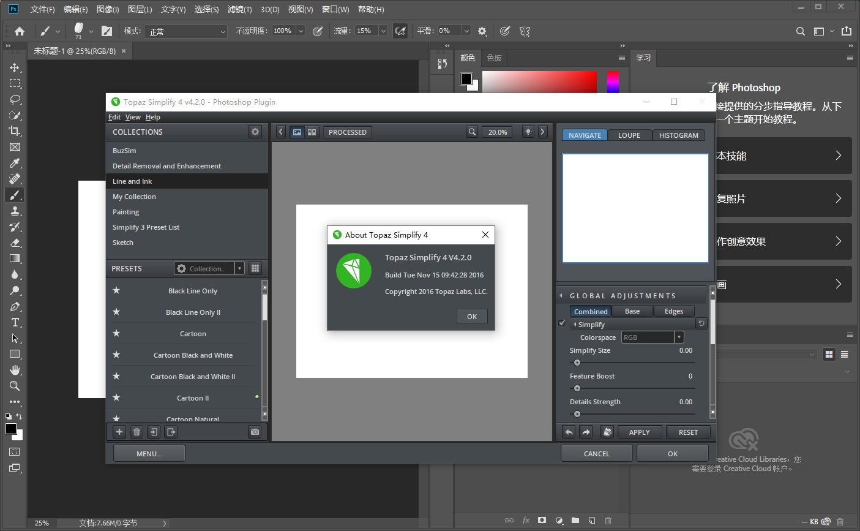Image resolution: width=860 pixels, height=531 pixels.
Task: Open the plugin Help menu
Action: 153,117
